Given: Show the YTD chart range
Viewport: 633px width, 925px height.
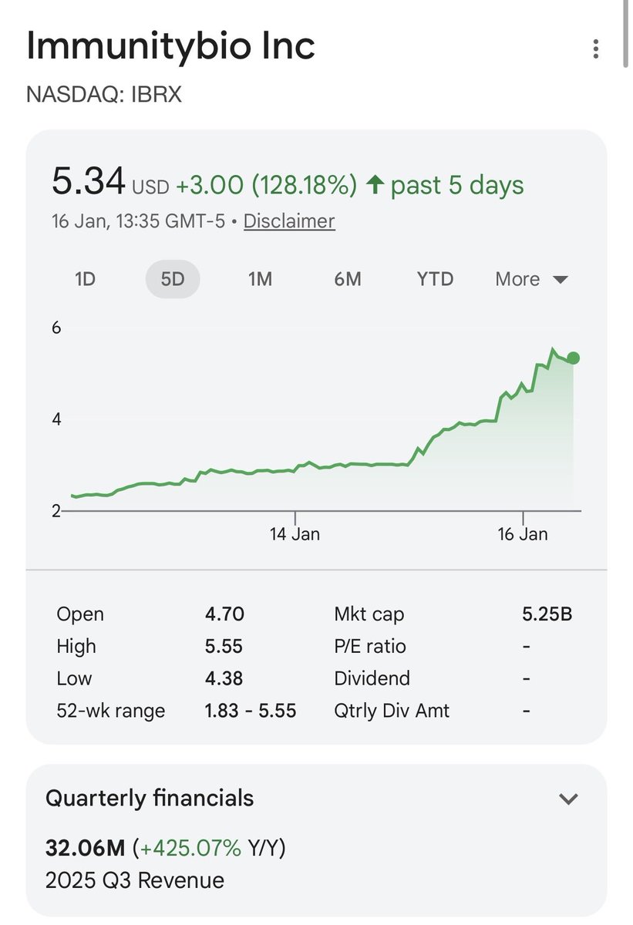Looking at the screenshot, I should [x=436, y=279].
